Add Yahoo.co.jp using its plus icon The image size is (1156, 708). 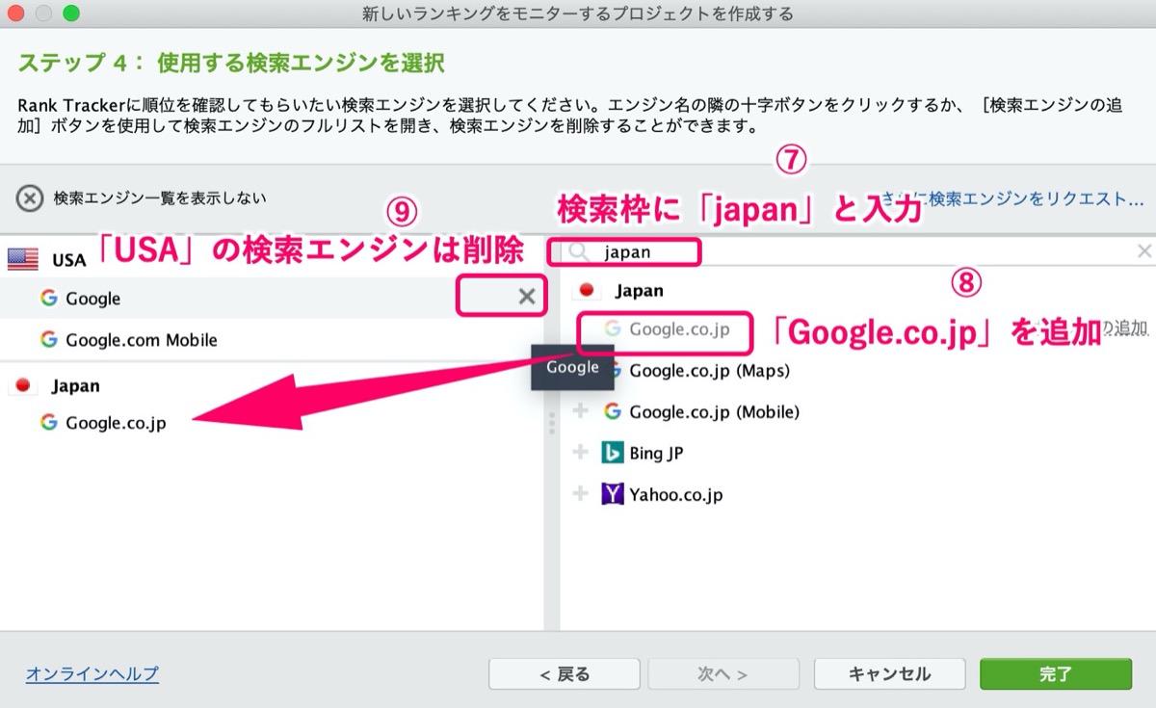coord(580,494)
